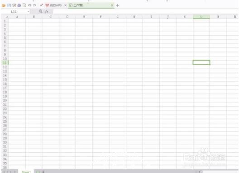The image size is (239, 173).
Task: Open the new tab plus button
Action: [x=117, y=5]
